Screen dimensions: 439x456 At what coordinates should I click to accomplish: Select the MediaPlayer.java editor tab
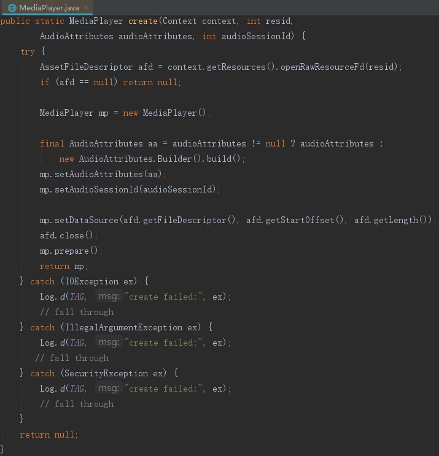47,7
